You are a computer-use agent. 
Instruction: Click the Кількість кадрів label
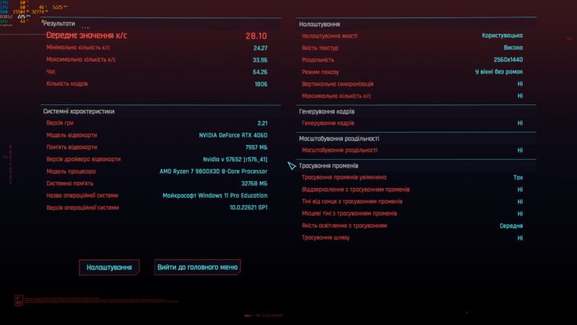point(67,84)
